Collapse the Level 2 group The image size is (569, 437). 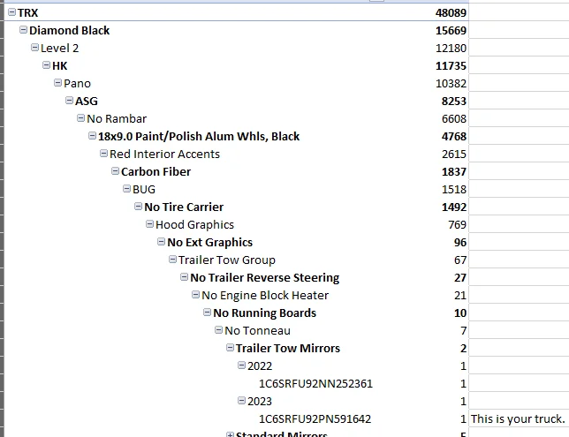click(x=34, y=47)
